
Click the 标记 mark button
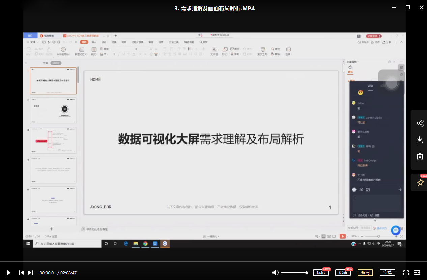pos(320,273)
